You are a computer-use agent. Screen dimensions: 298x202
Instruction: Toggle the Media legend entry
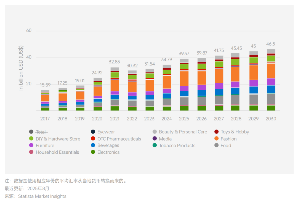point(162,139)
